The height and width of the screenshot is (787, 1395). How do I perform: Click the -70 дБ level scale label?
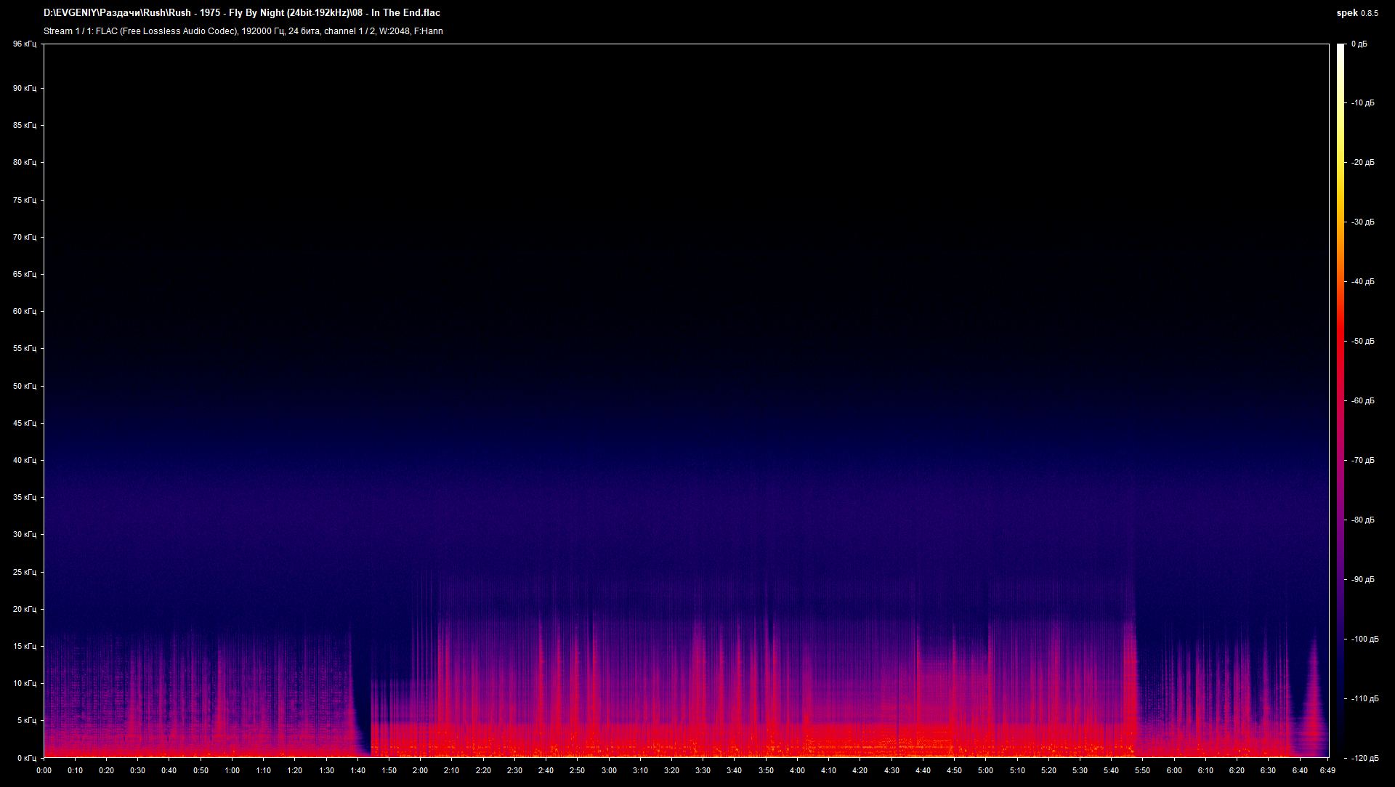click(1363, 461)
